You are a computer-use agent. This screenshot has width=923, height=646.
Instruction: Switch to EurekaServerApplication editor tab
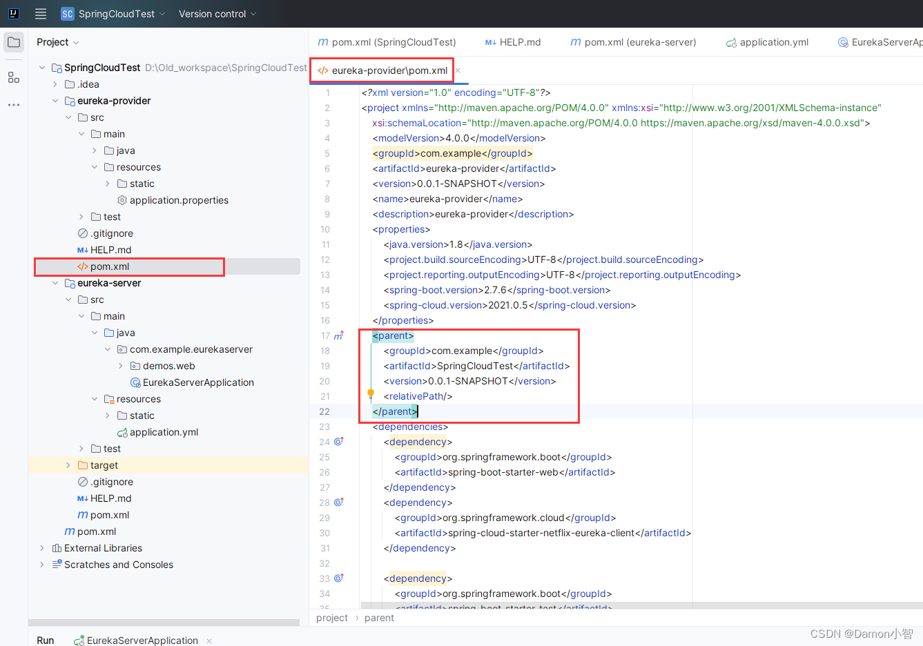(x=880, y=42)
